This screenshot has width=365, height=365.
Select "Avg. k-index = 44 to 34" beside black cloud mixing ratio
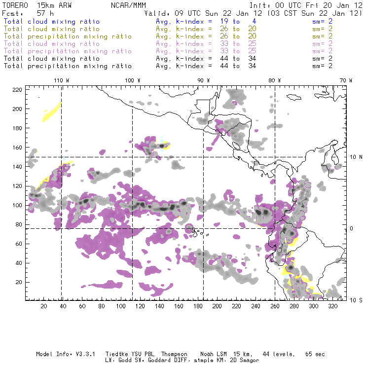point(206,59)
